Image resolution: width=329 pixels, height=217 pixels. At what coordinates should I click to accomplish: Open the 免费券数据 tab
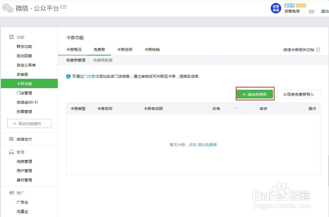(x=104, y=60)
